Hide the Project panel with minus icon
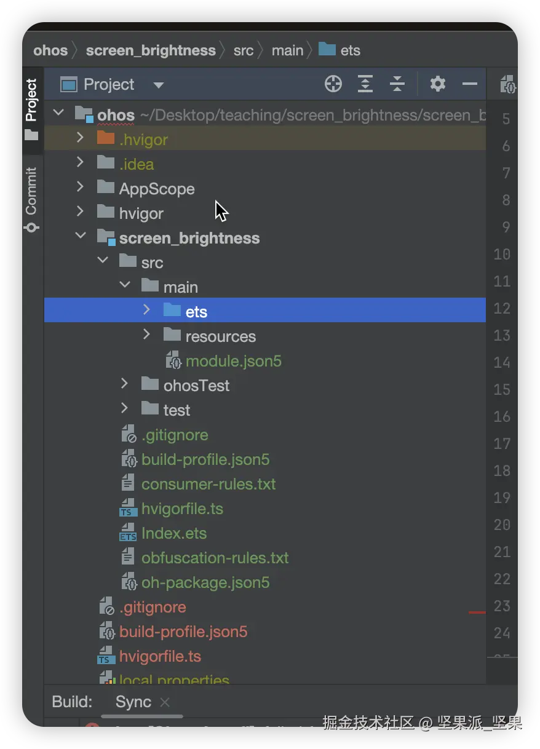Viewport: 540px width, 749px height. 470,84
